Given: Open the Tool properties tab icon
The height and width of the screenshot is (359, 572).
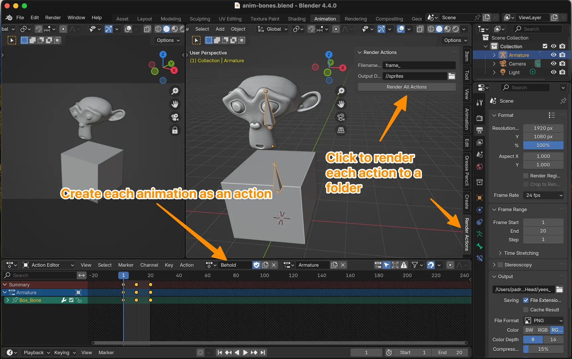Looking at the screenshot, I should pos(479,103).
